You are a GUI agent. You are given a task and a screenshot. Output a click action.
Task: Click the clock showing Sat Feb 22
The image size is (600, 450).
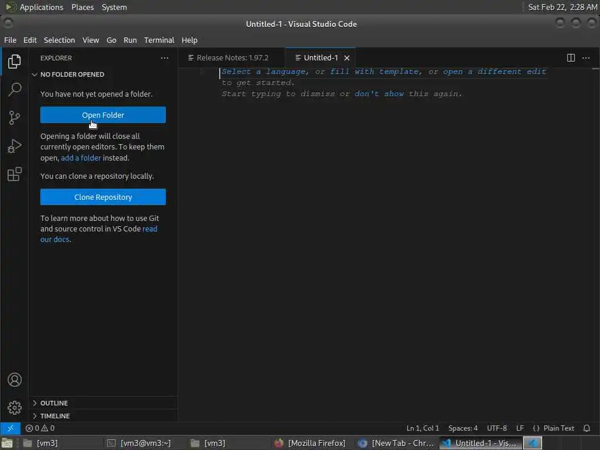(562, 7)
